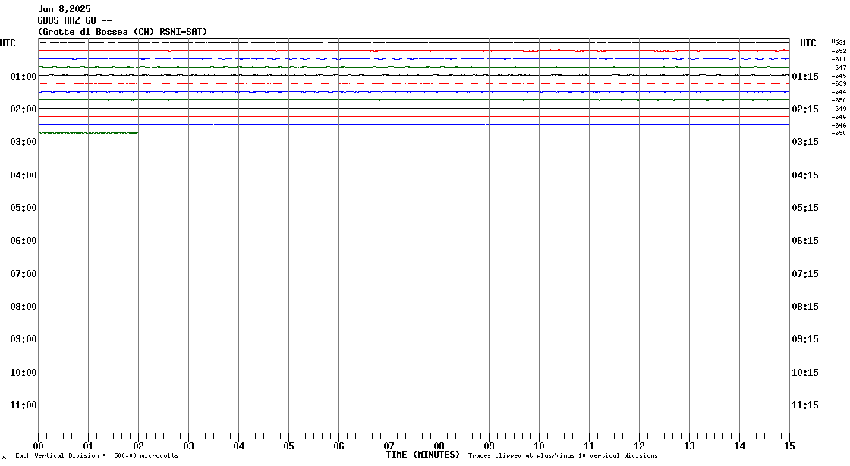Screen dimensions: 850x466
Task: Click the date text 'Jun 8,2025'
Action: 64,9
